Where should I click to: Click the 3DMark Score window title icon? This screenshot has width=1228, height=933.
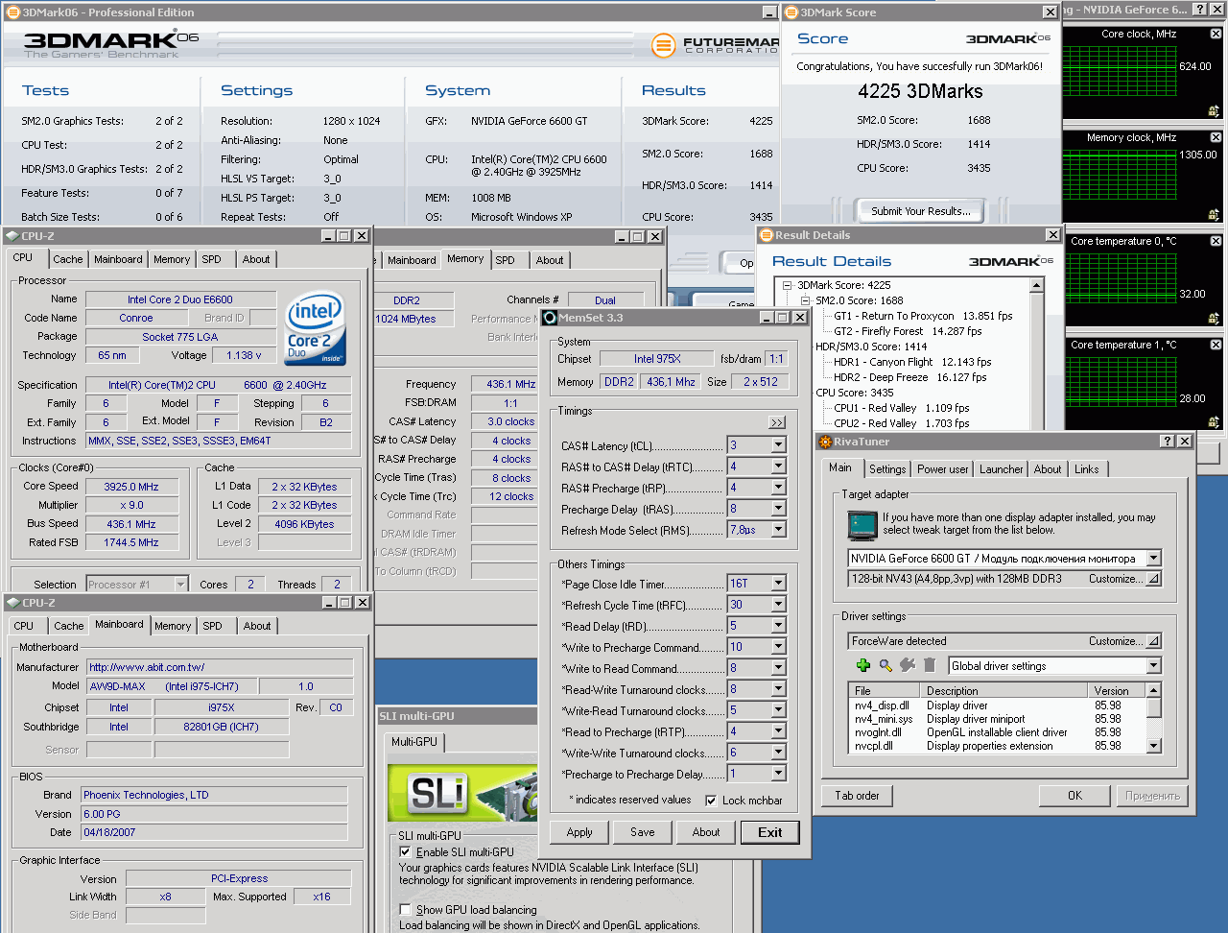pos(791,12)
